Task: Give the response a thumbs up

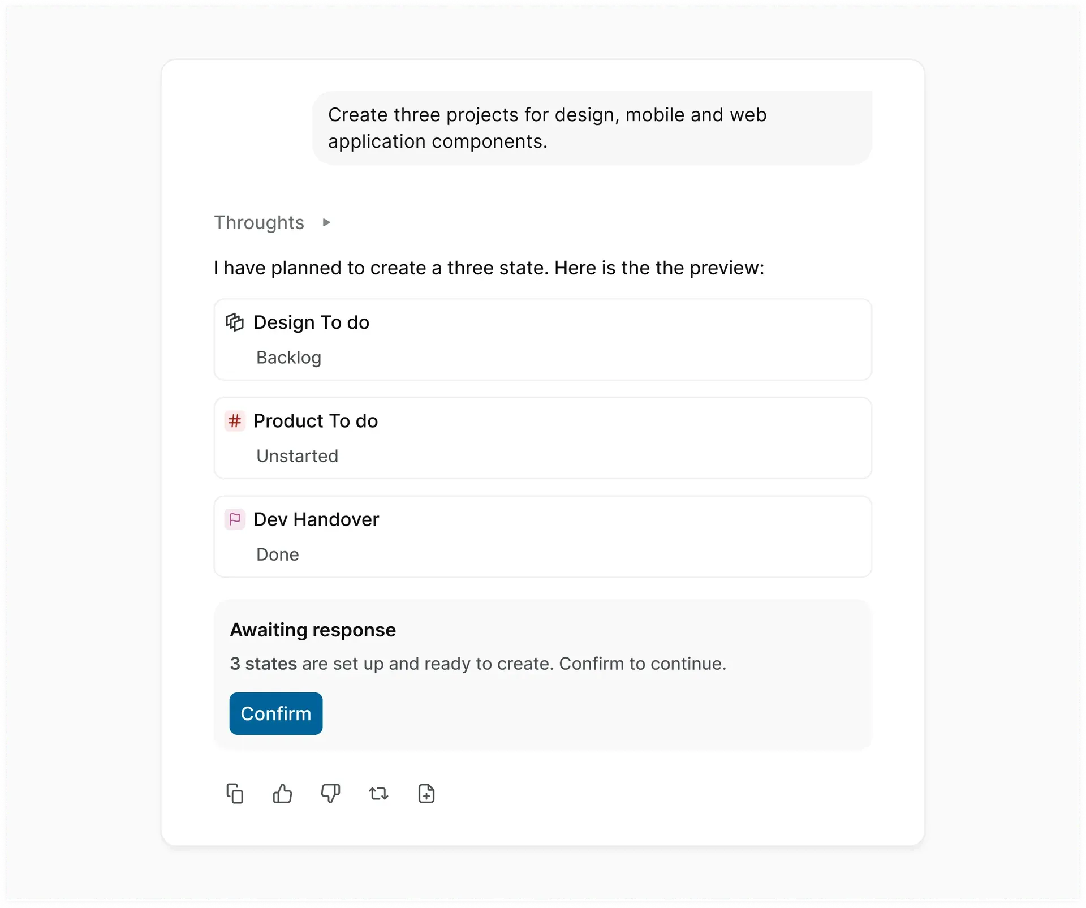Action: tap(282, 794)
